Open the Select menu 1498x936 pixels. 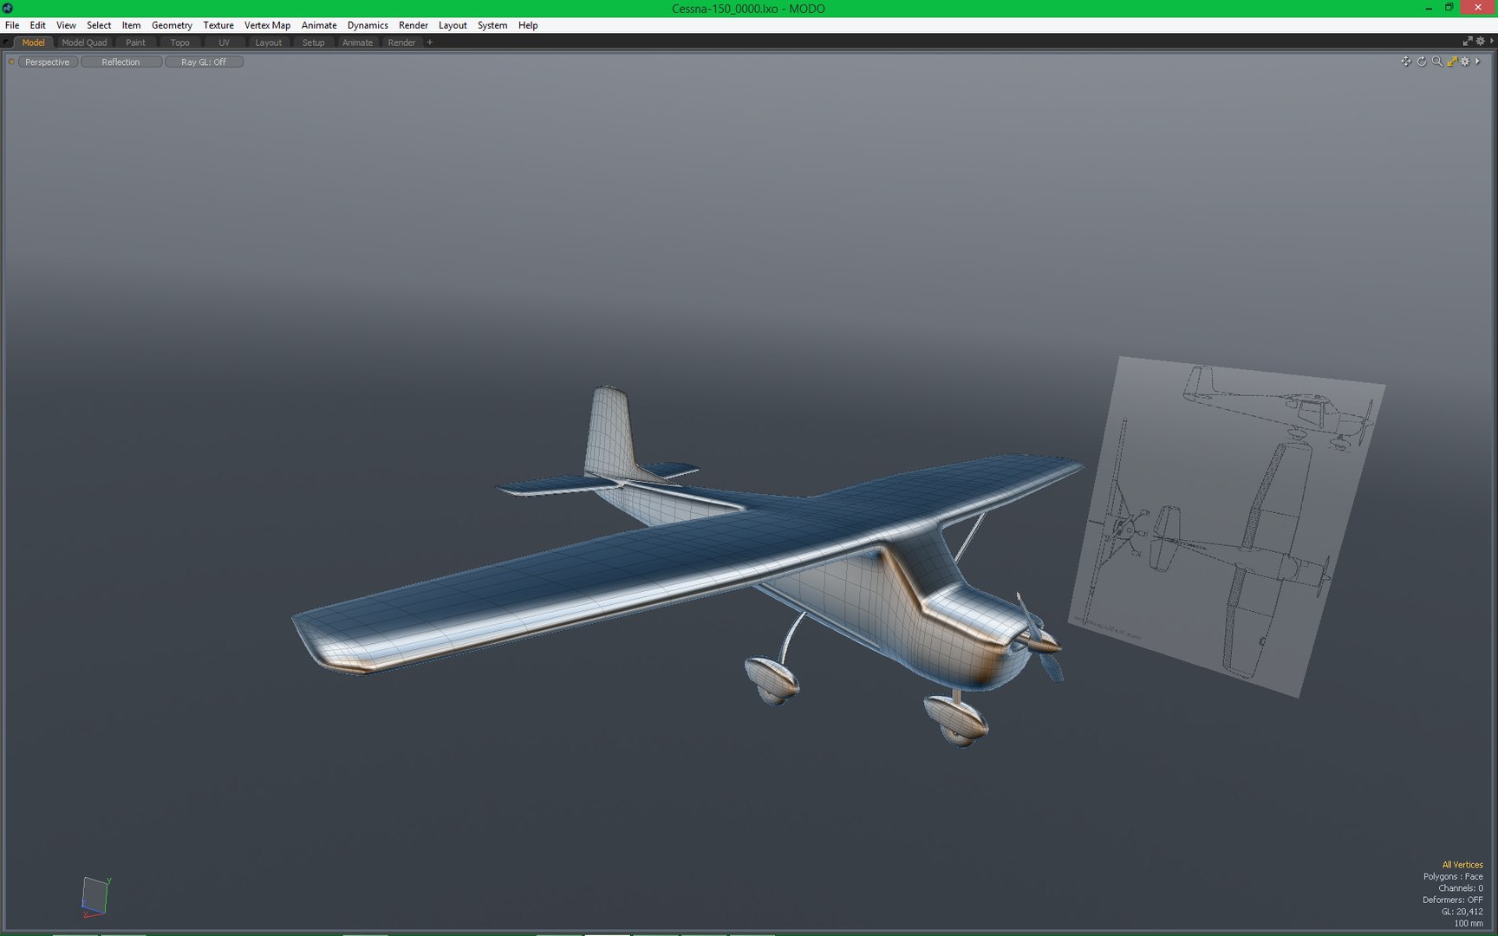click(x=99, y=25)
